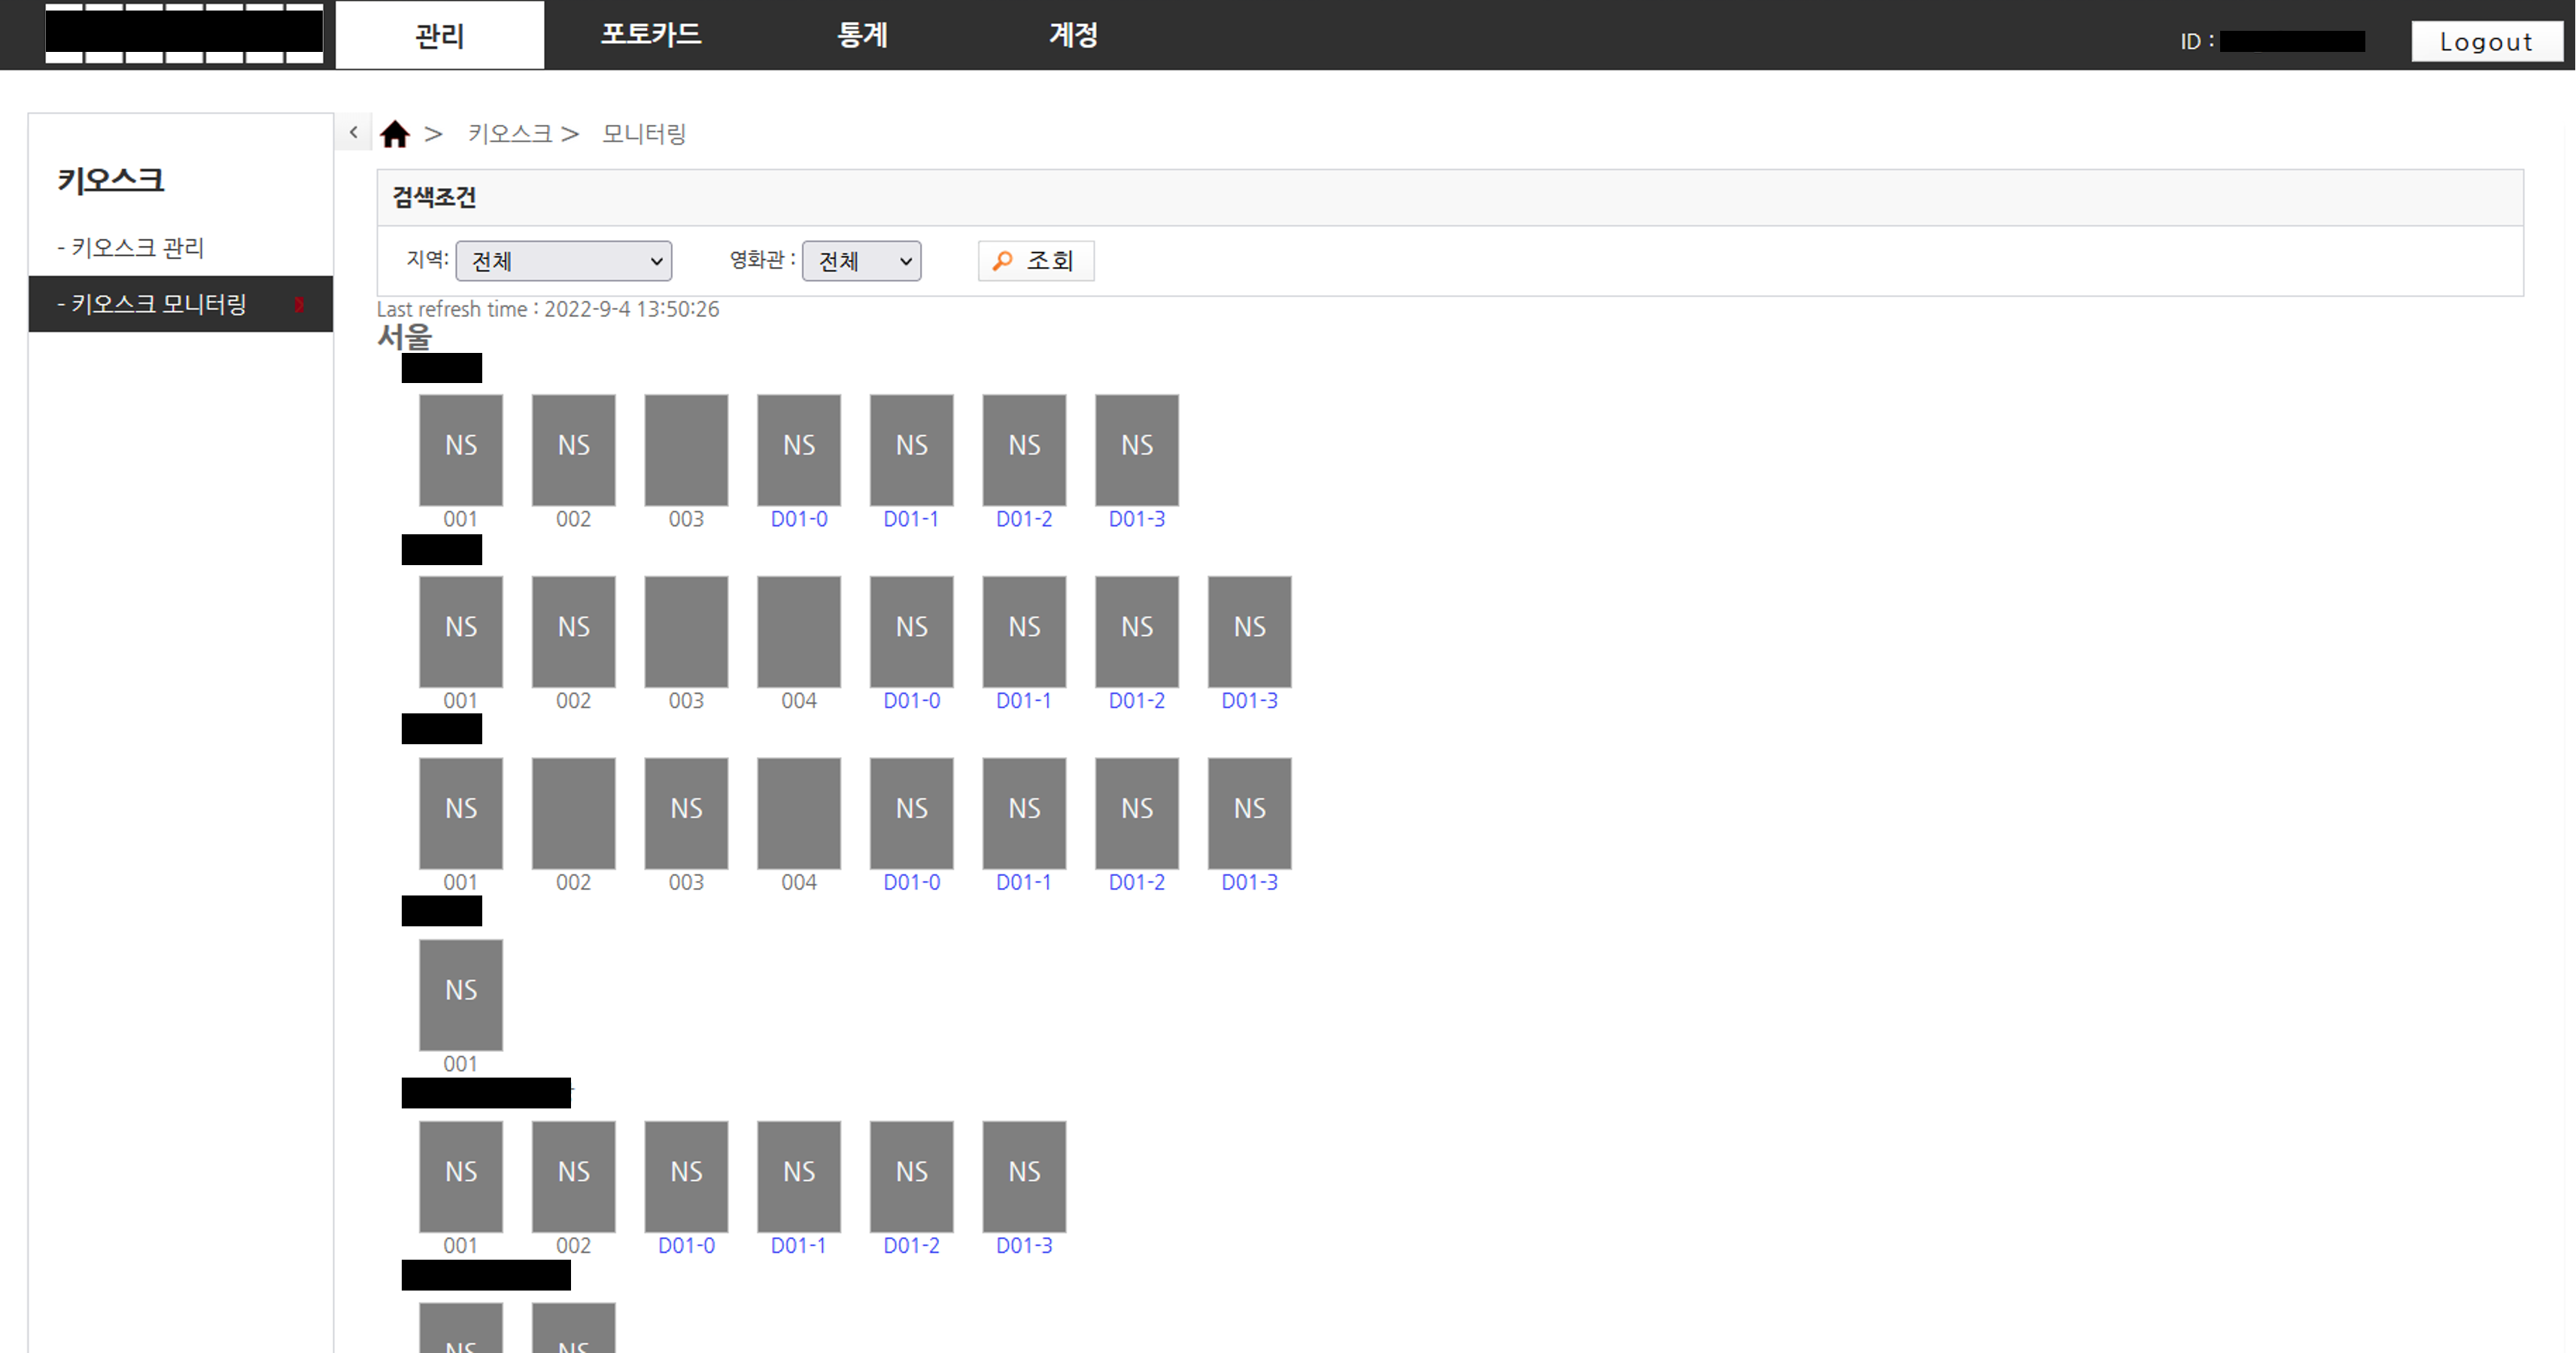Viewport: 2576px width, 1353px height.
Task: Click the Logout button
Action: coord(2485,42)
